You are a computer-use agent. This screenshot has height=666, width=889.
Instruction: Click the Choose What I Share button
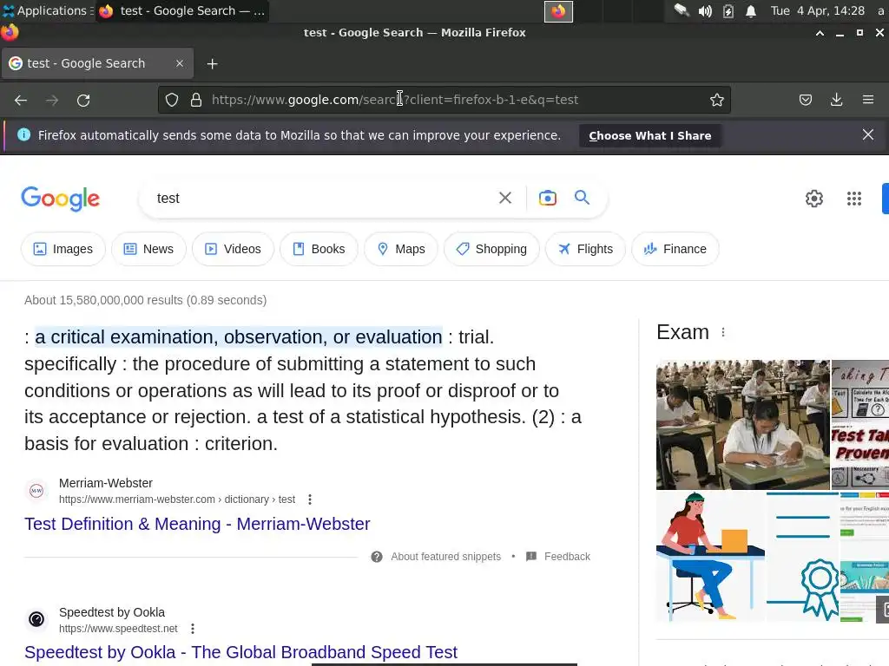(x=649, y=136)
